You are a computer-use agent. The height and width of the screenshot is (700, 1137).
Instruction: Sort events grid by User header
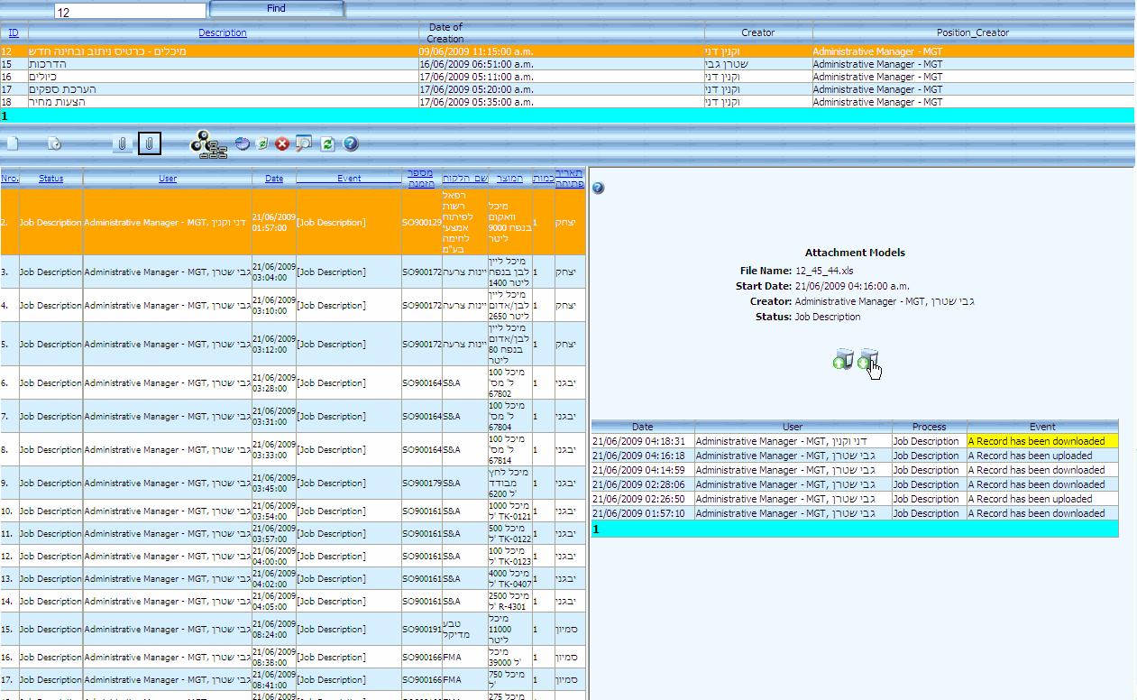click(168, 178)
